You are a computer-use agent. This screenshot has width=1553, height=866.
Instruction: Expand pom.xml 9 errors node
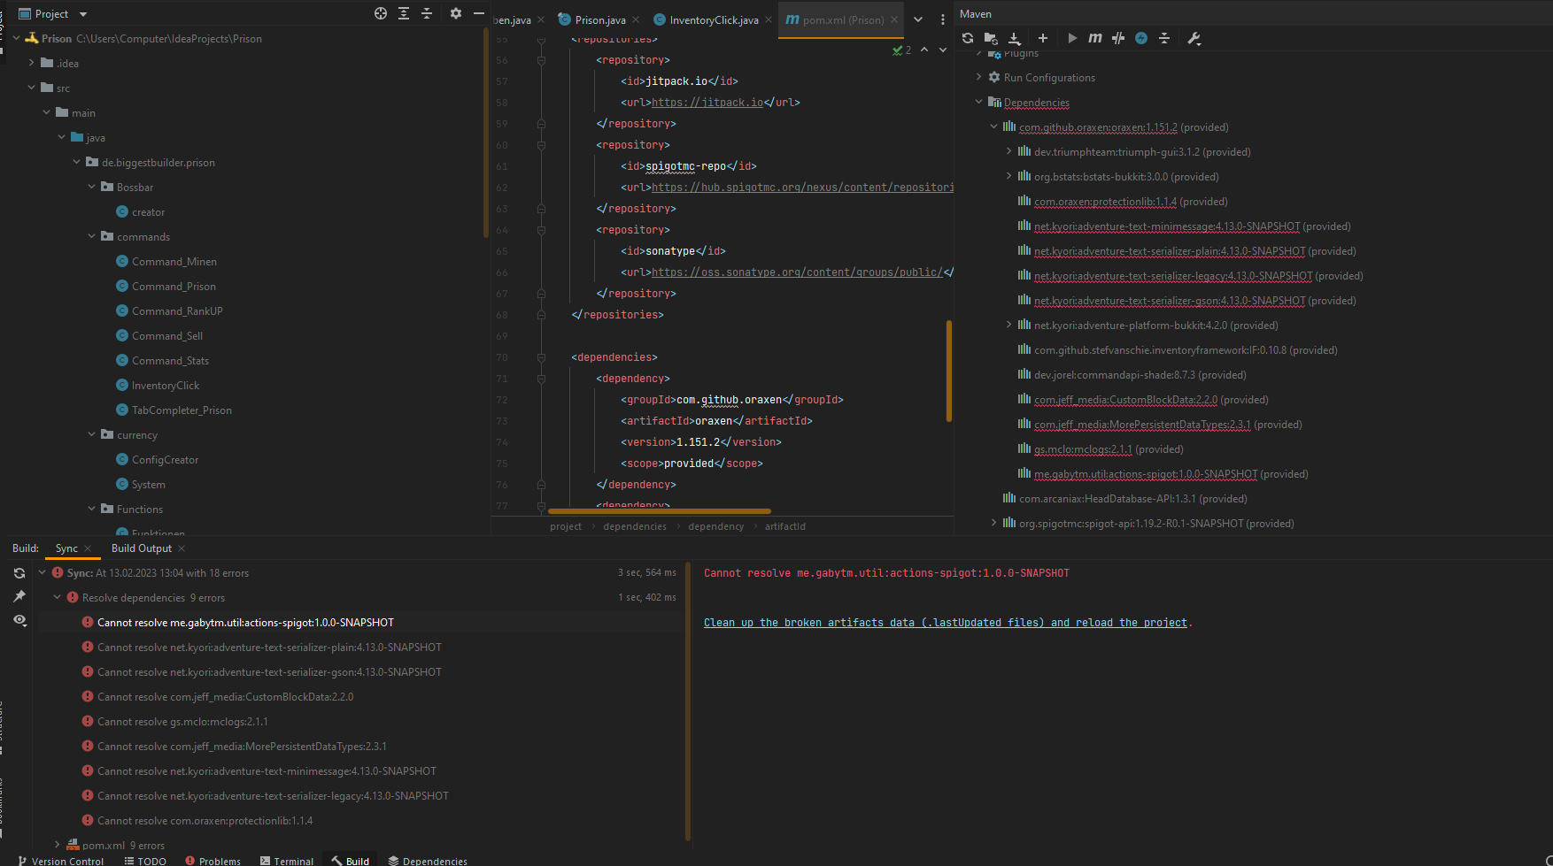click(x=58, y=845)
